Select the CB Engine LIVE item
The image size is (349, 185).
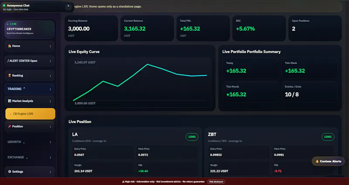(30, 114)
